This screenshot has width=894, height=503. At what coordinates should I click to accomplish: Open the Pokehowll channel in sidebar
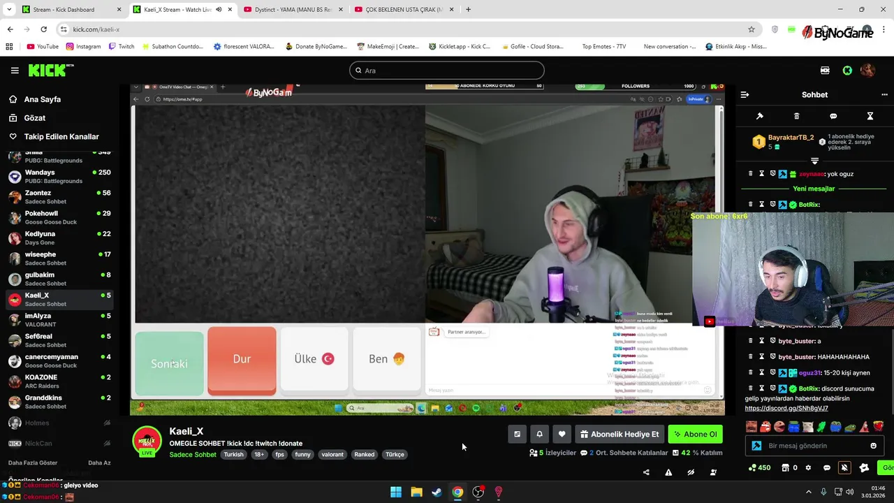tap(59, 217)
